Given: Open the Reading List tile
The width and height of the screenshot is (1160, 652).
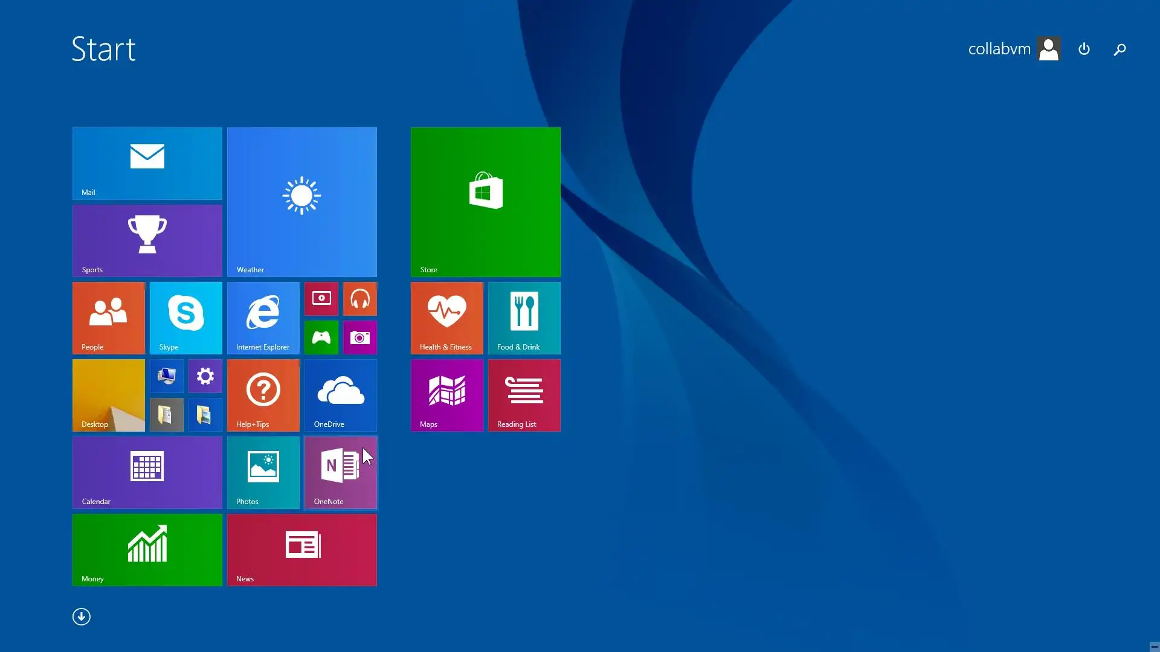Looking at the screenshot, I should click(x=524, y=395).
